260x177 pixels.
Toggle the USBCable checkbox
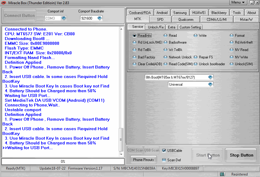[164, 150]
